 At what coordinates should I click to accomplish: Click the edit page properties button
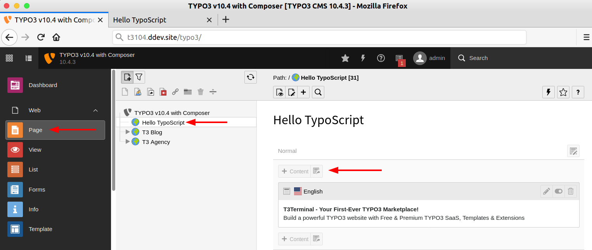click(x=291, y=92)
